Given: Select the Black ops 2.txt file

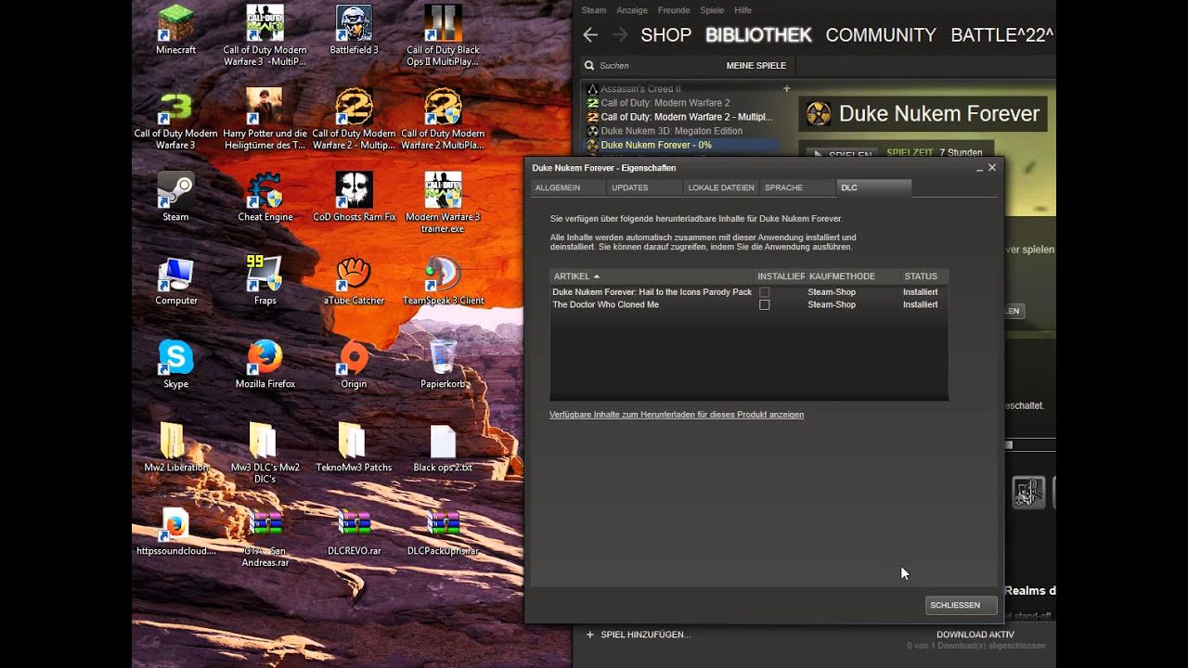Looking at the screenshot, I should pyautogui.click(x=443, y=448).
